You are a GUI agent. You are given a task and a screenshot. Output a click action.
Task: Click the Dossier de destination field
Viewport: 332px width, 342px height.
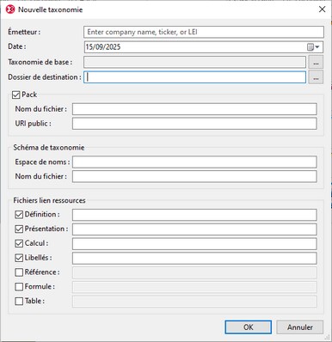(x=194, y=77)
